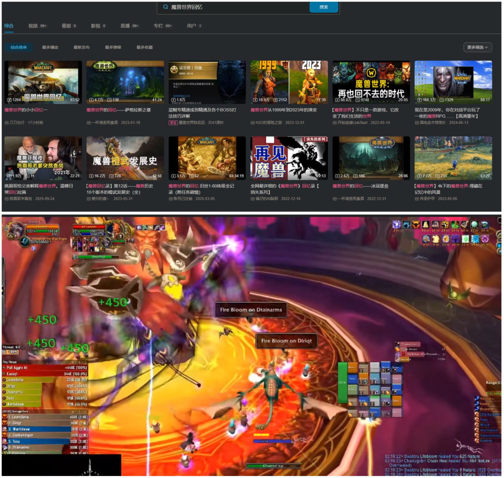Click the Channeling cast bar

click(x=273, y=466)
